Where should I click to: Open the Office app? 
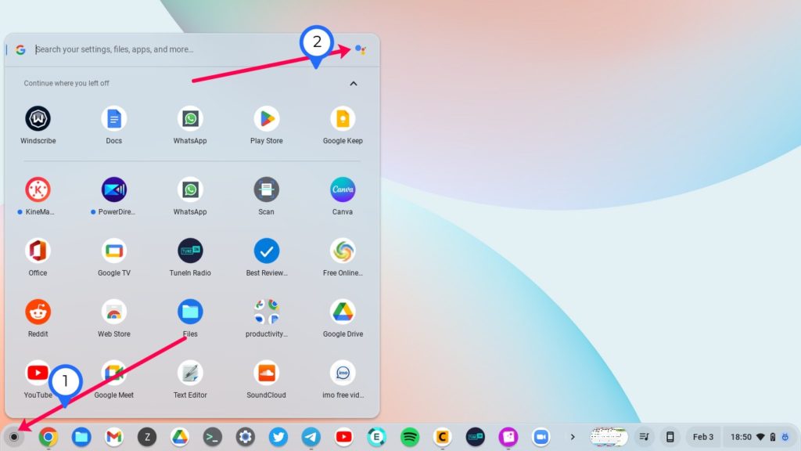[x=38, y=251]
